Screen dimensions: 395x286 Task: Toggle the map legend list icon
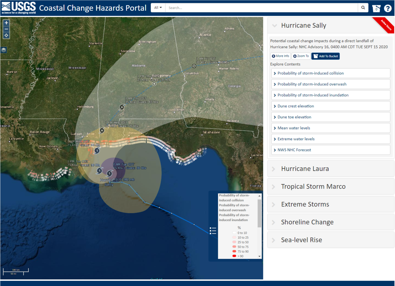213,231
